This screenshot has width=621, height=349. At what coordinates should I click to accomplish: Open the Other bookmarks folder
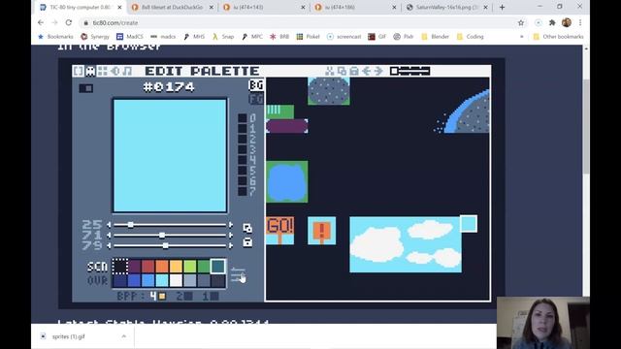(x=558, y=37)
